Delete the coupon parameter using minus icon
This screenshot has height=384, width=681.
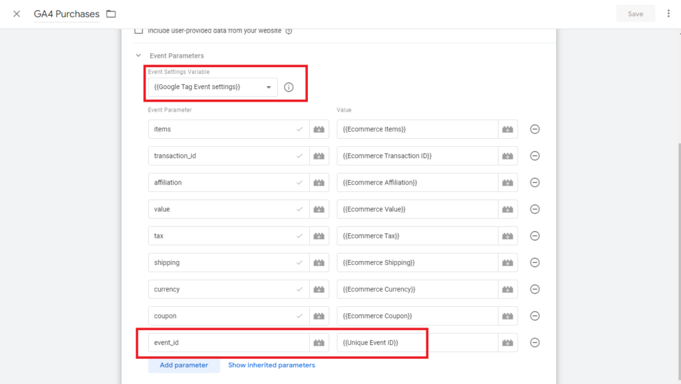point(534,316)
